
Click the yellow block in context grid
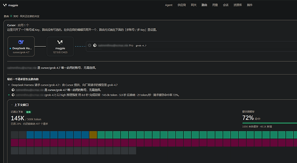[93, 135]
